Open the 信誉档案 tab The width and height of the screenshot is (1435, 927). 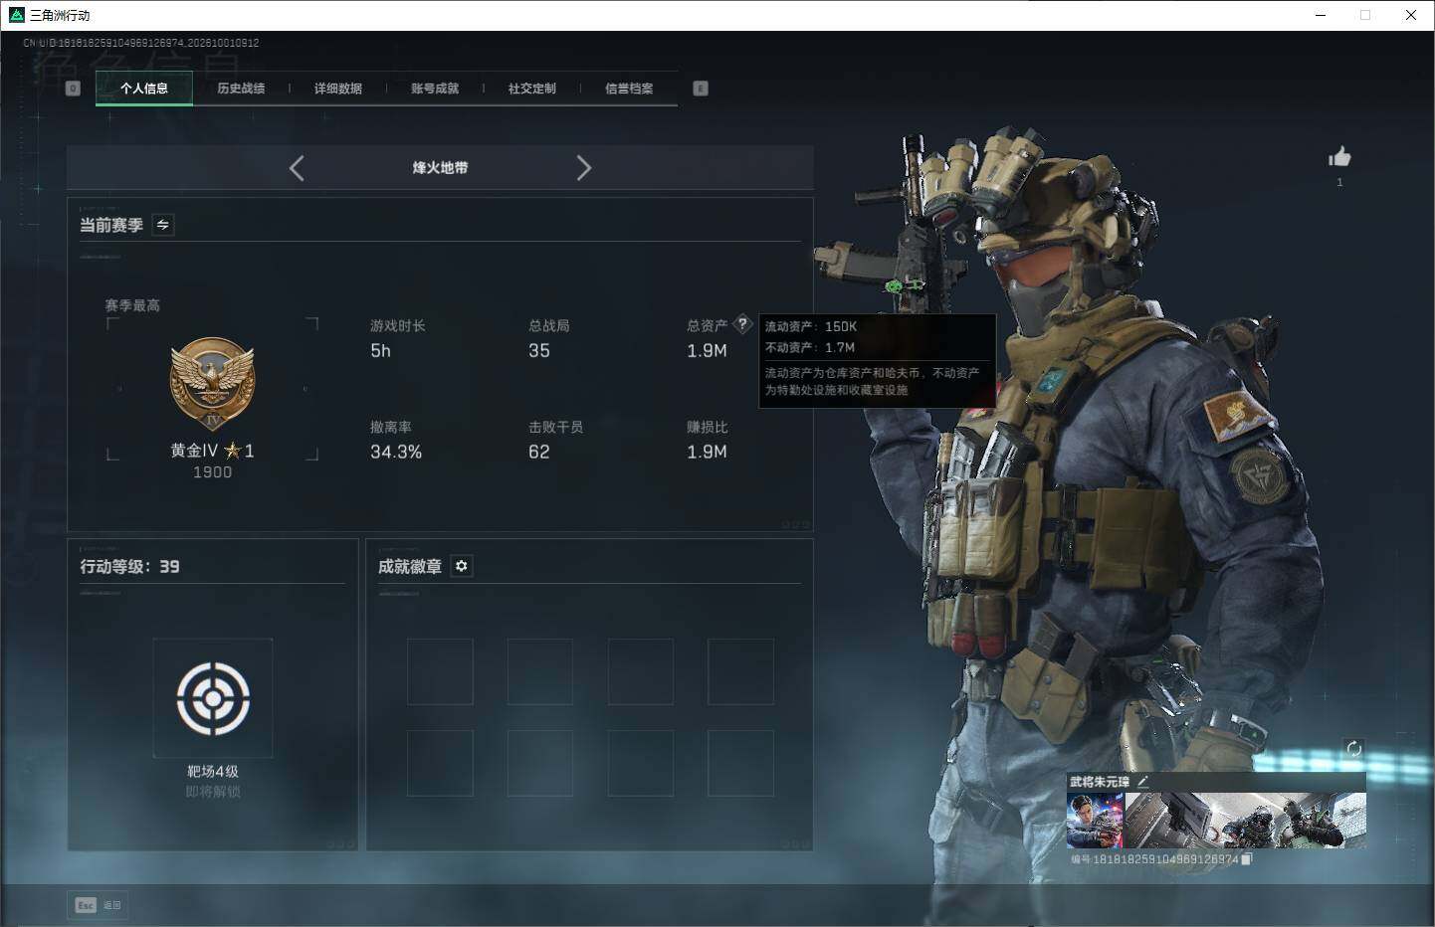pyautogui.click(x=629, y=89)
